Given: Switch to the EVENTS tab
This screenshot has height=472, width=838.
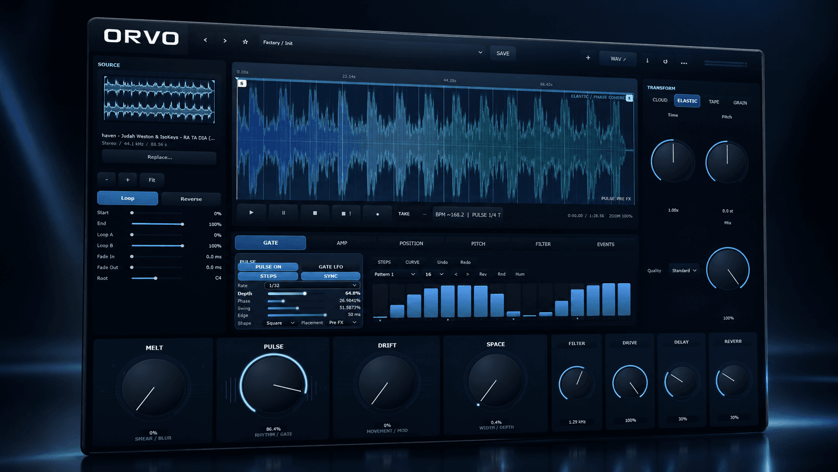Looking at the screenshot, I should pos(605,245).
